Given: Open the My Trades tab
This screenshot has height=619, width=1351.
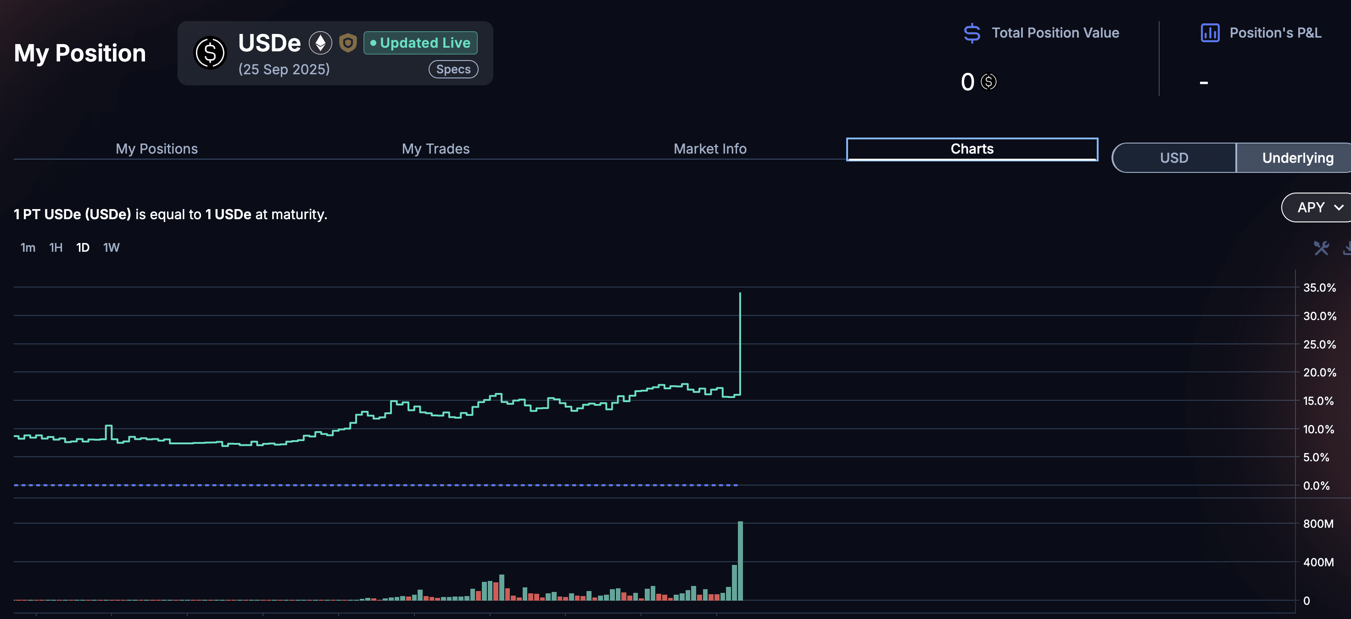Looking at the screenshot, I should 435,149.
